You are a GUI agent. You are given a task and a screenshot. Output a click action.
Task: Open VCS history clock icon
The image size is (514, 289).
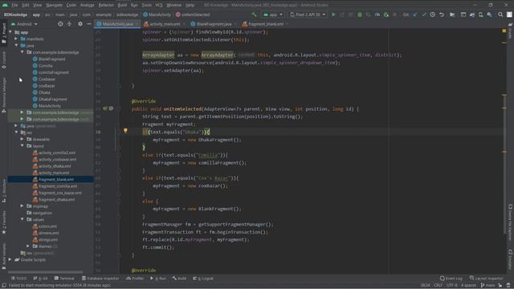pyautogui.click(x=433, y=14)
